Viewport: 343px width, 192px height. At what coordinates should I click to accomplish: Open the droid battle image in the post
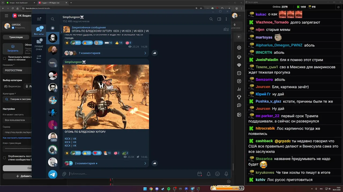click(x=106, y=97)
